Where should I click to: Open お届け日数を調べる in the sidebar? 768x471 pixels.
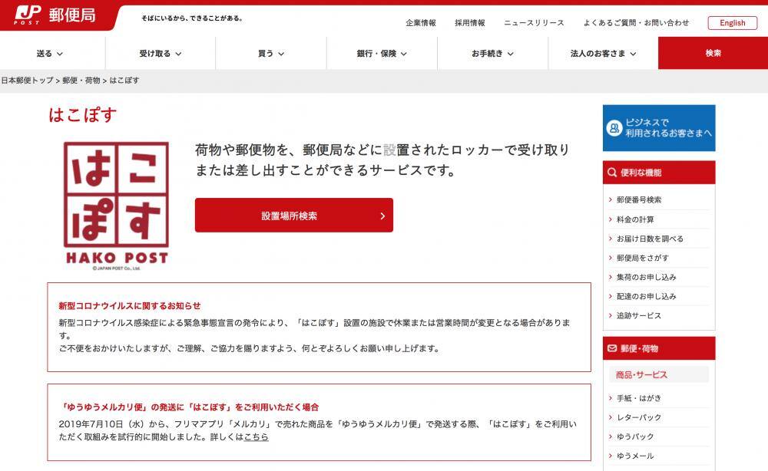(650, 239)
